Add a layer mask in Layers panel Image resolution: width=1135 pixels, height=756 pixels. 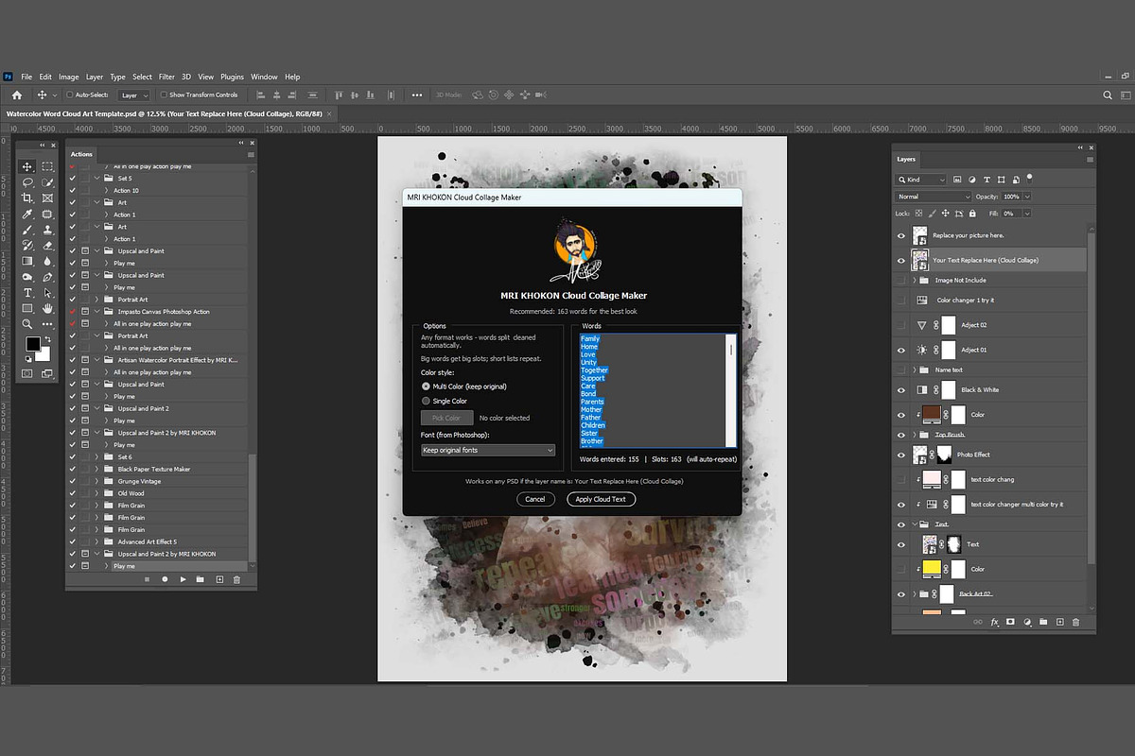tap(1011, 622)
